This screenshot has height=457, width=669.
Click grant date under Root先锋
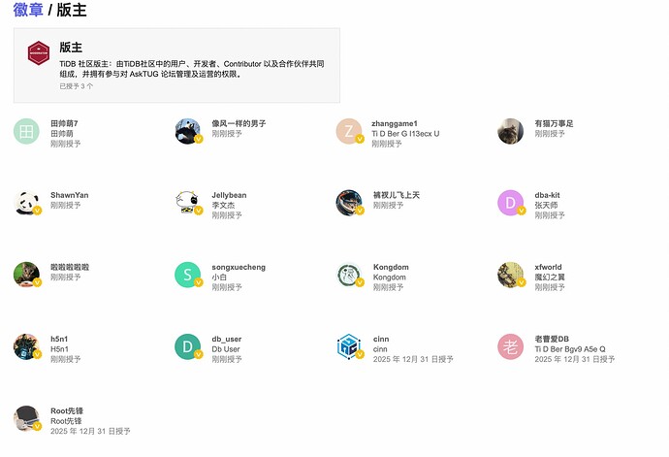tap(90, 431)
